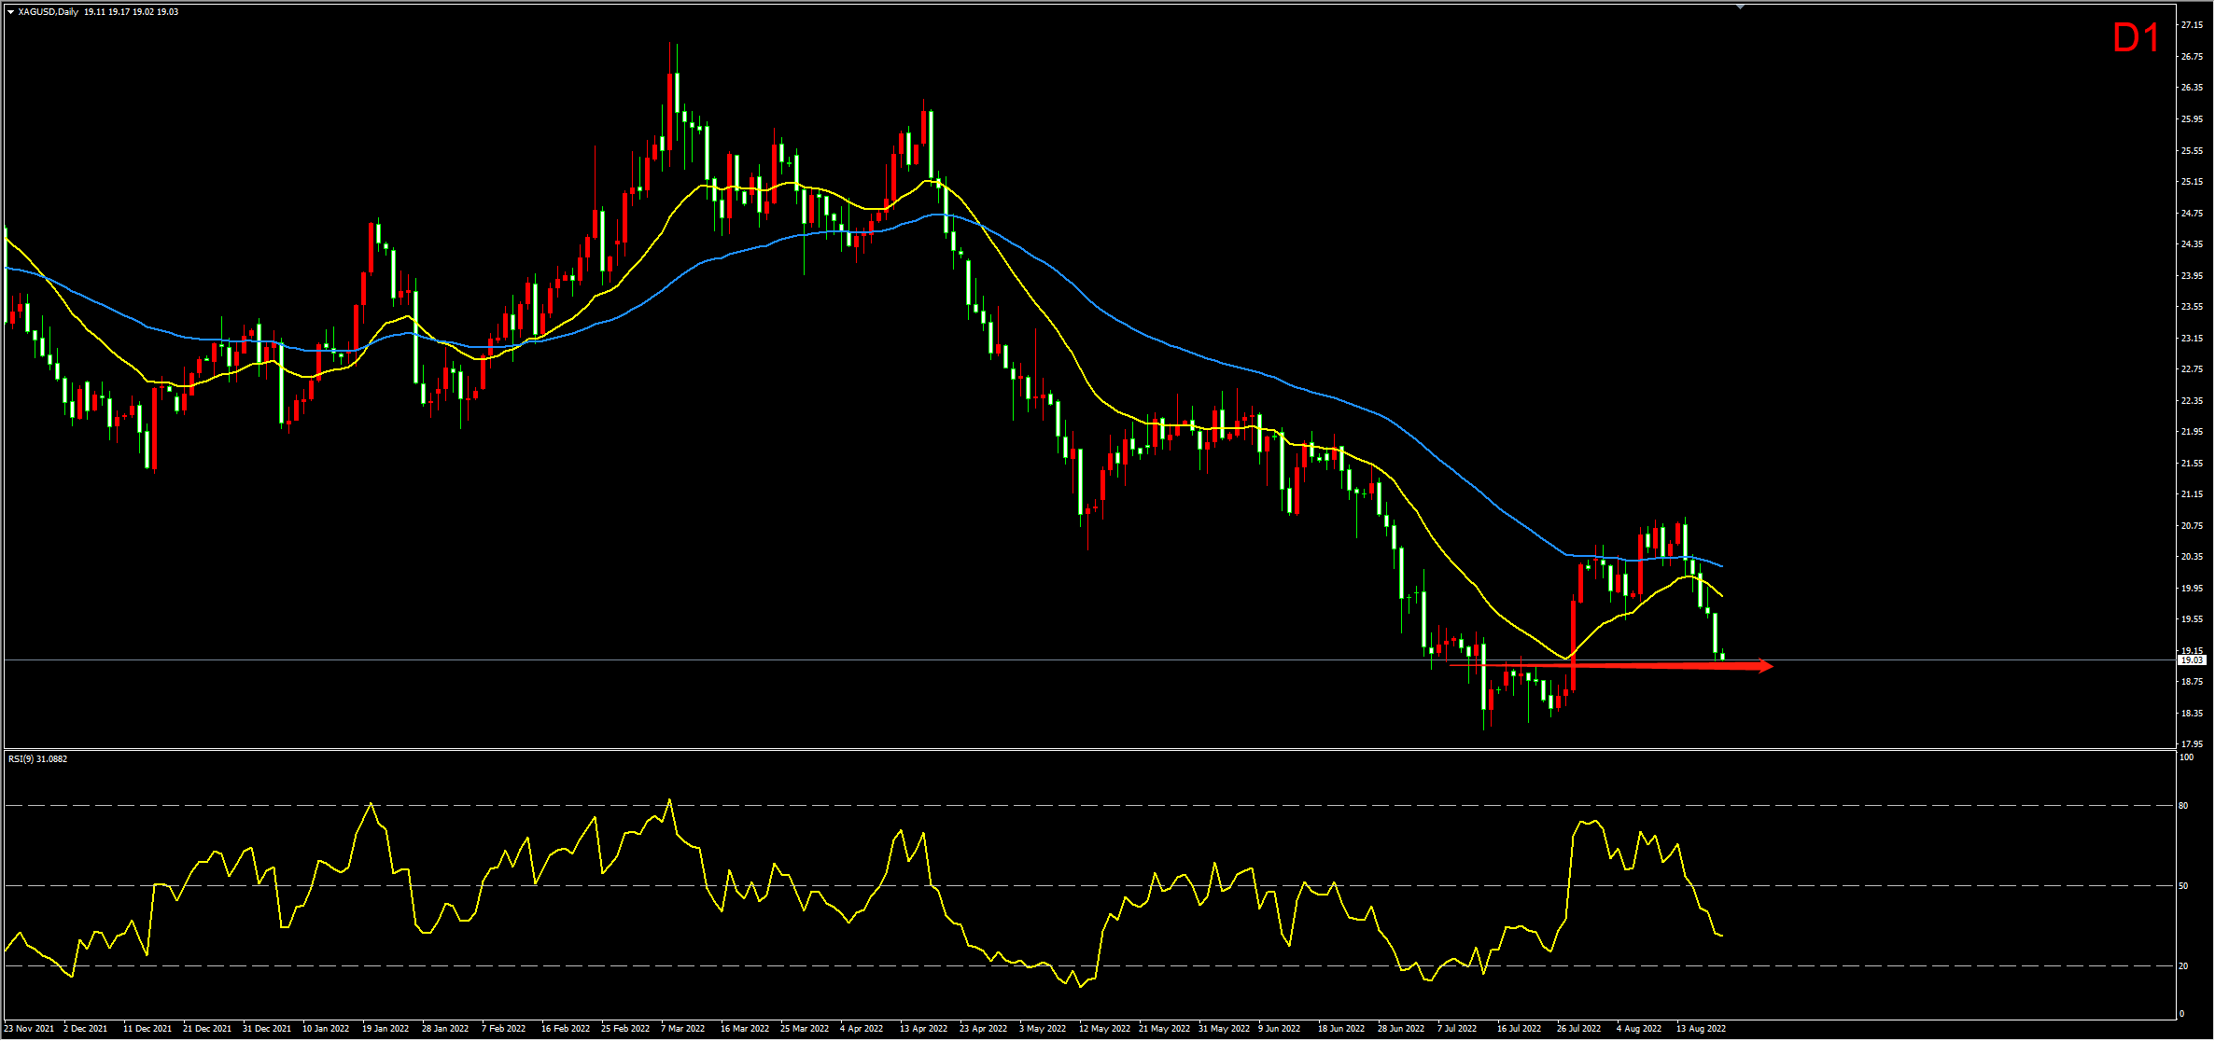Click the 21.55 price scale label
Screen dimensions: 2215x1041
(x=2191, y=464)
